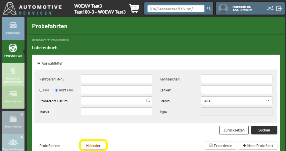Expand the Stammdaten sidebar menu
Screen dimensions: 286x151
pos(13,121)
